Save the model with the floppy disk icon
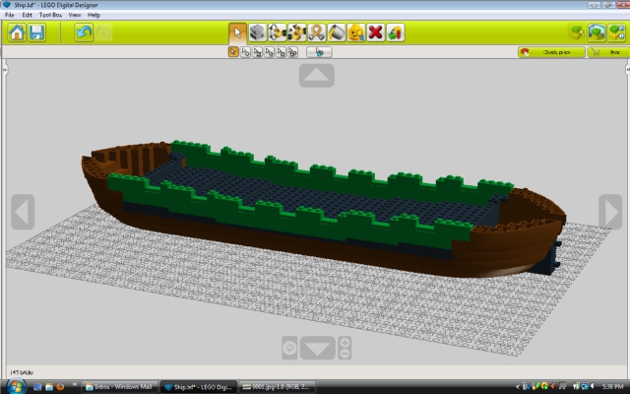 (36, 33)
